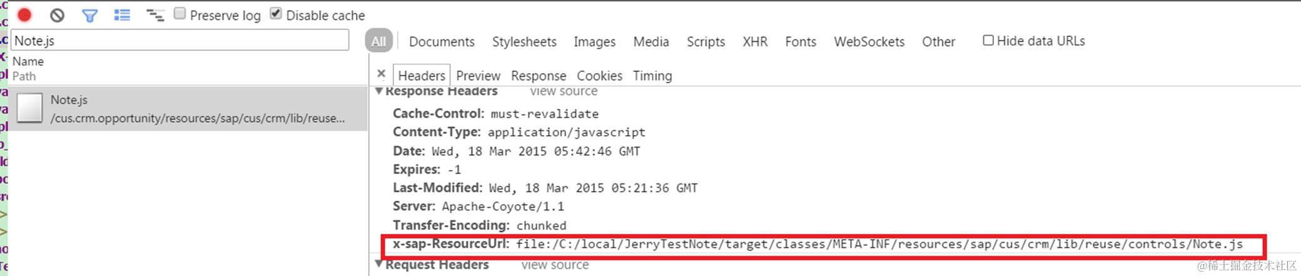Open the Cookies tab

599,76
